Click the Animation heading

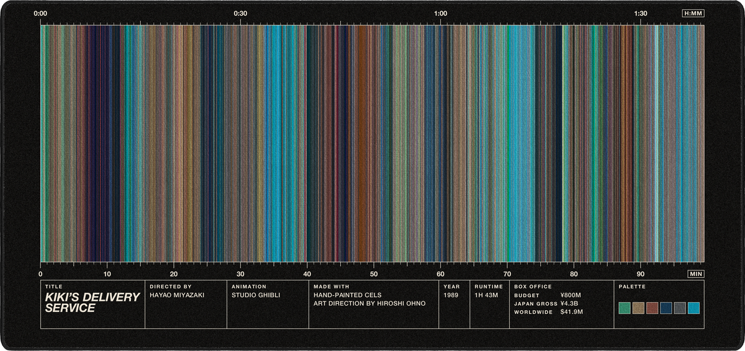pos(249,287)
